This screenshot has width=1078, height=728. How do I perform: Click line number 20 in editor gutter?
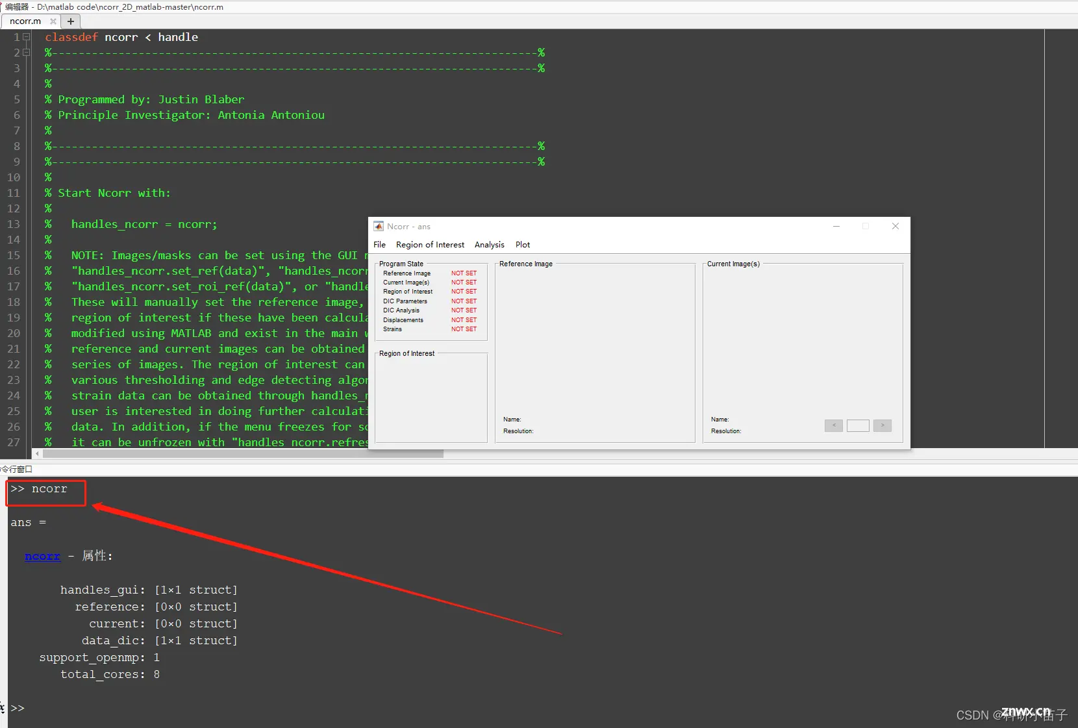click(x=14, y=333)
